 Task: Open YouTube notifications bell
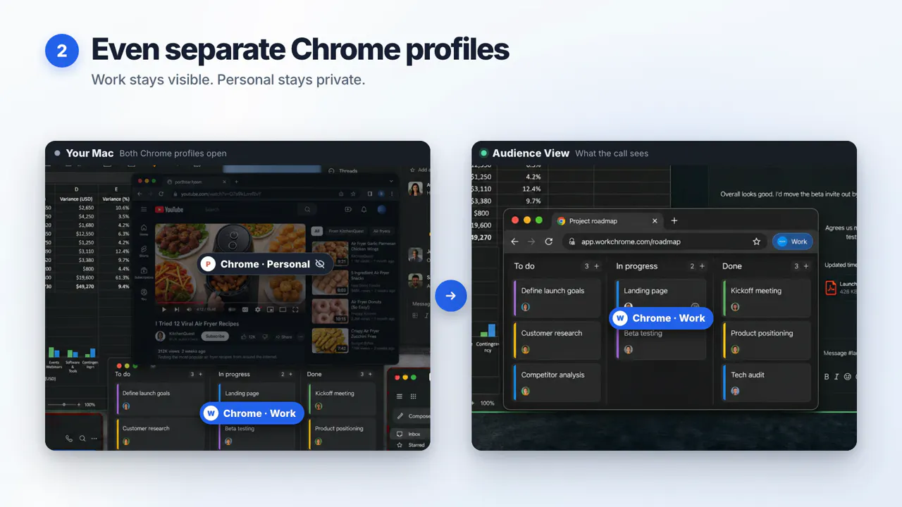click(x=364, y=210)
